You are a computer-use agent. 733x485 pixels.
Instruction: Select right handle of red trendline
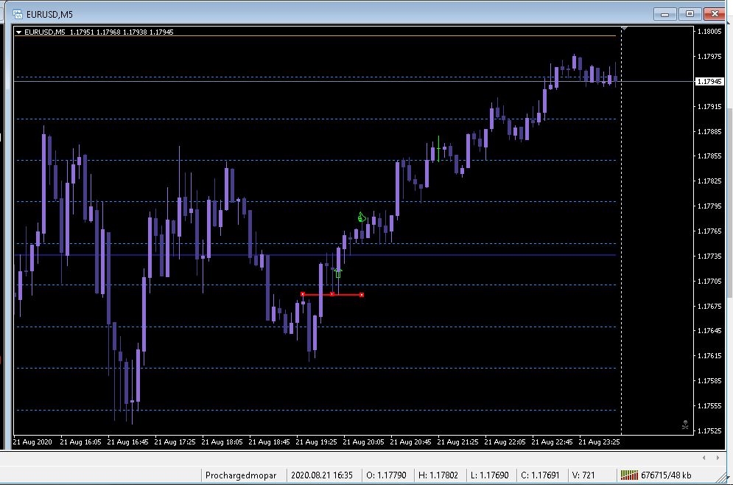(x=362, y=295)
